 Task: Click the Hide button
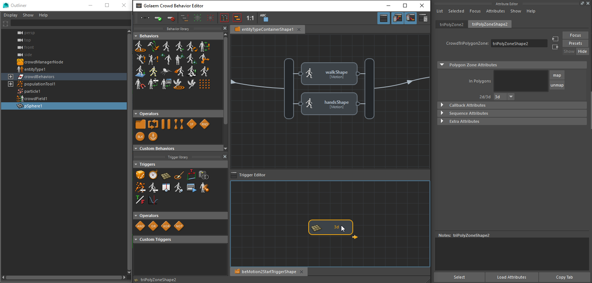pyautogui.click(x=582, y=51)
